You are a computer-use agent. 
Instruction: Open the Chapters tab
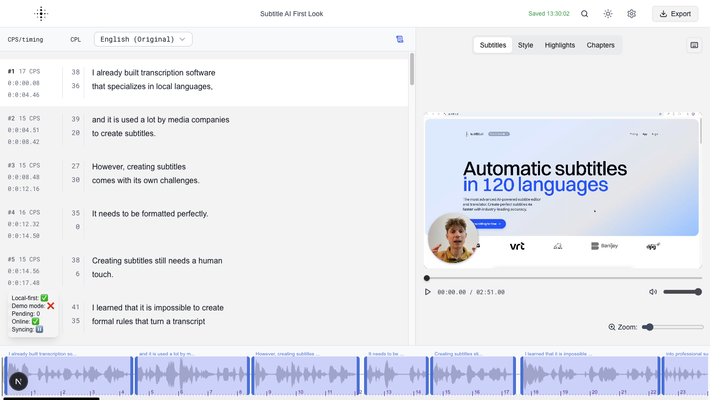600,45
